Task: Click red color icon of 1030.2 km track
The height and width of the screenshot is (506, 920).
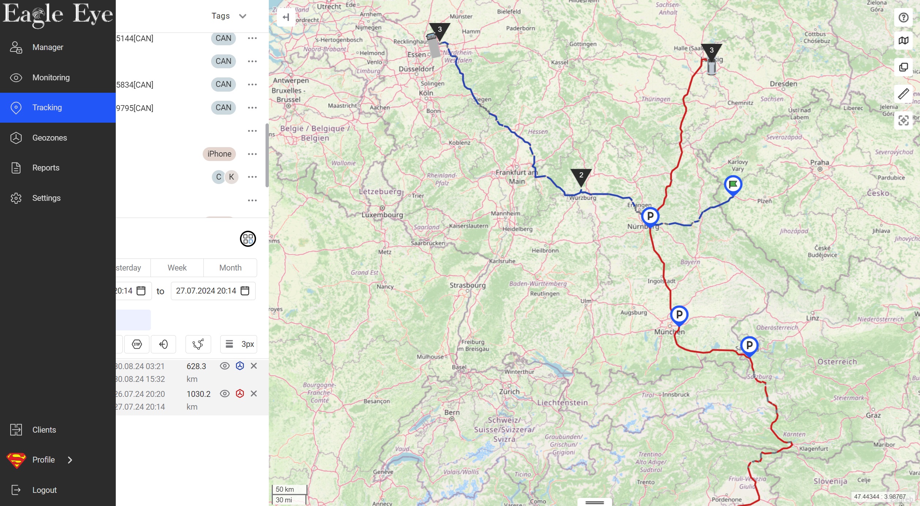Action: click(x=240, y=394)
